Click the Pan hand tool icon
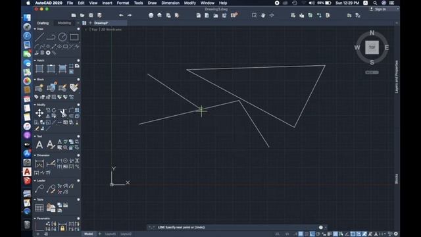Viewport: 421px width, 237px height. click(263, 15)
